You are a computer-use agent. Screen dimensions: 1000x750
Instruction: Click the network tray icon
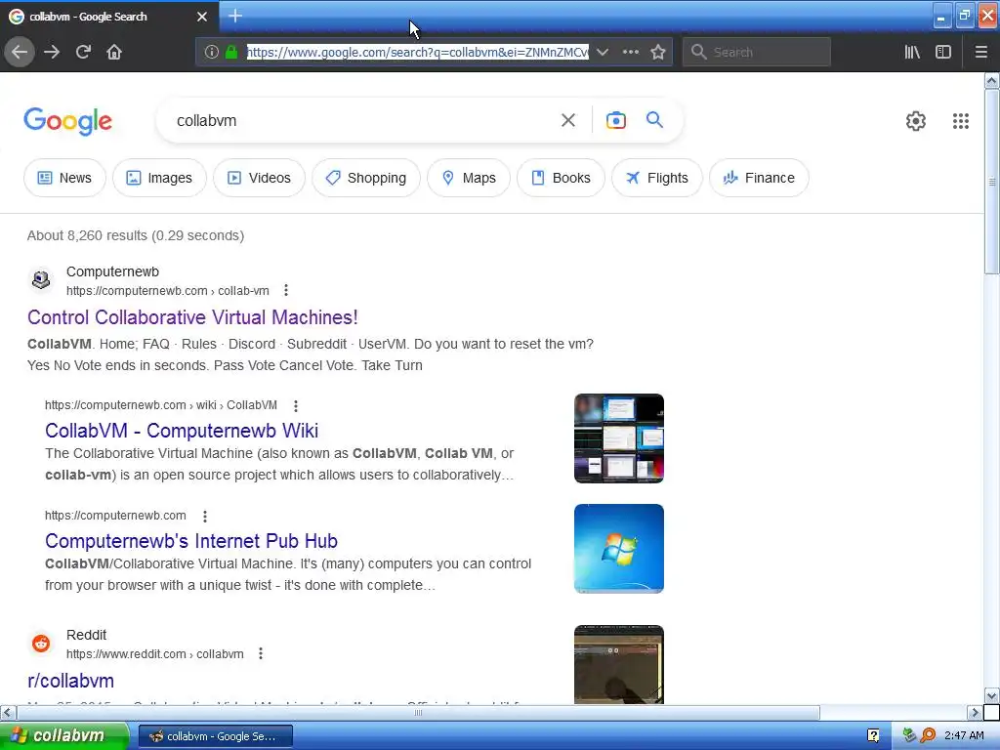(909, 736)
